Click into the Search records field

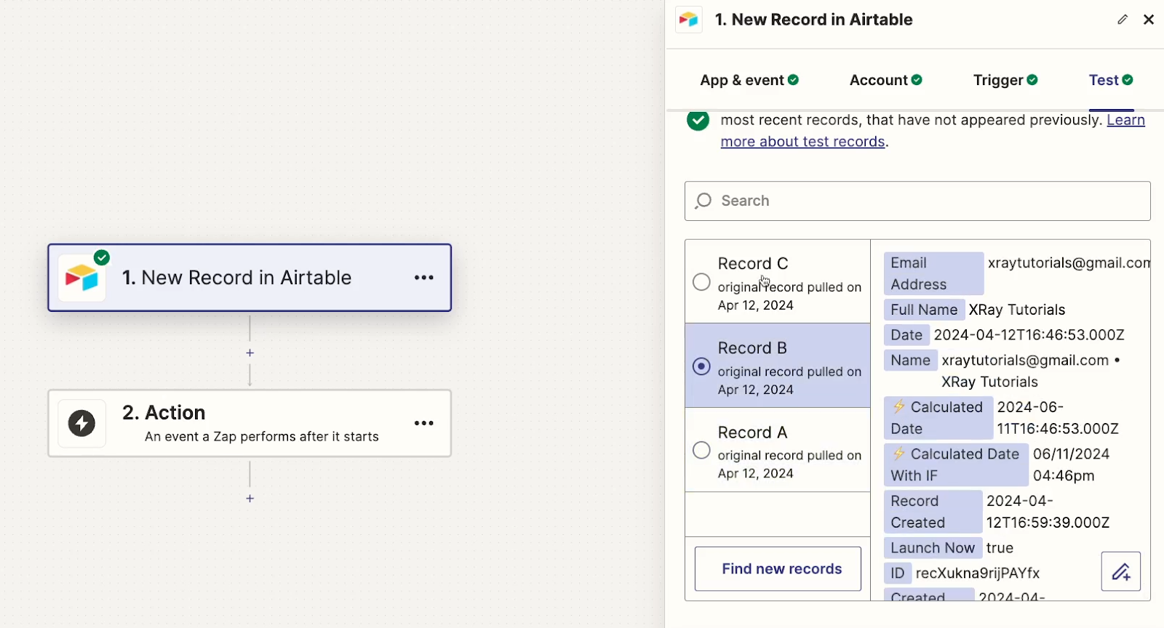click(917, 201)
